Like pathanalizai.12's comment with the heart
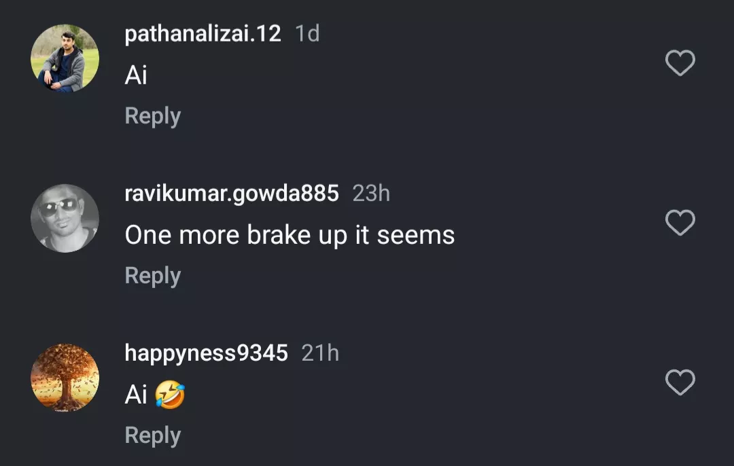 tap(680, 63)
